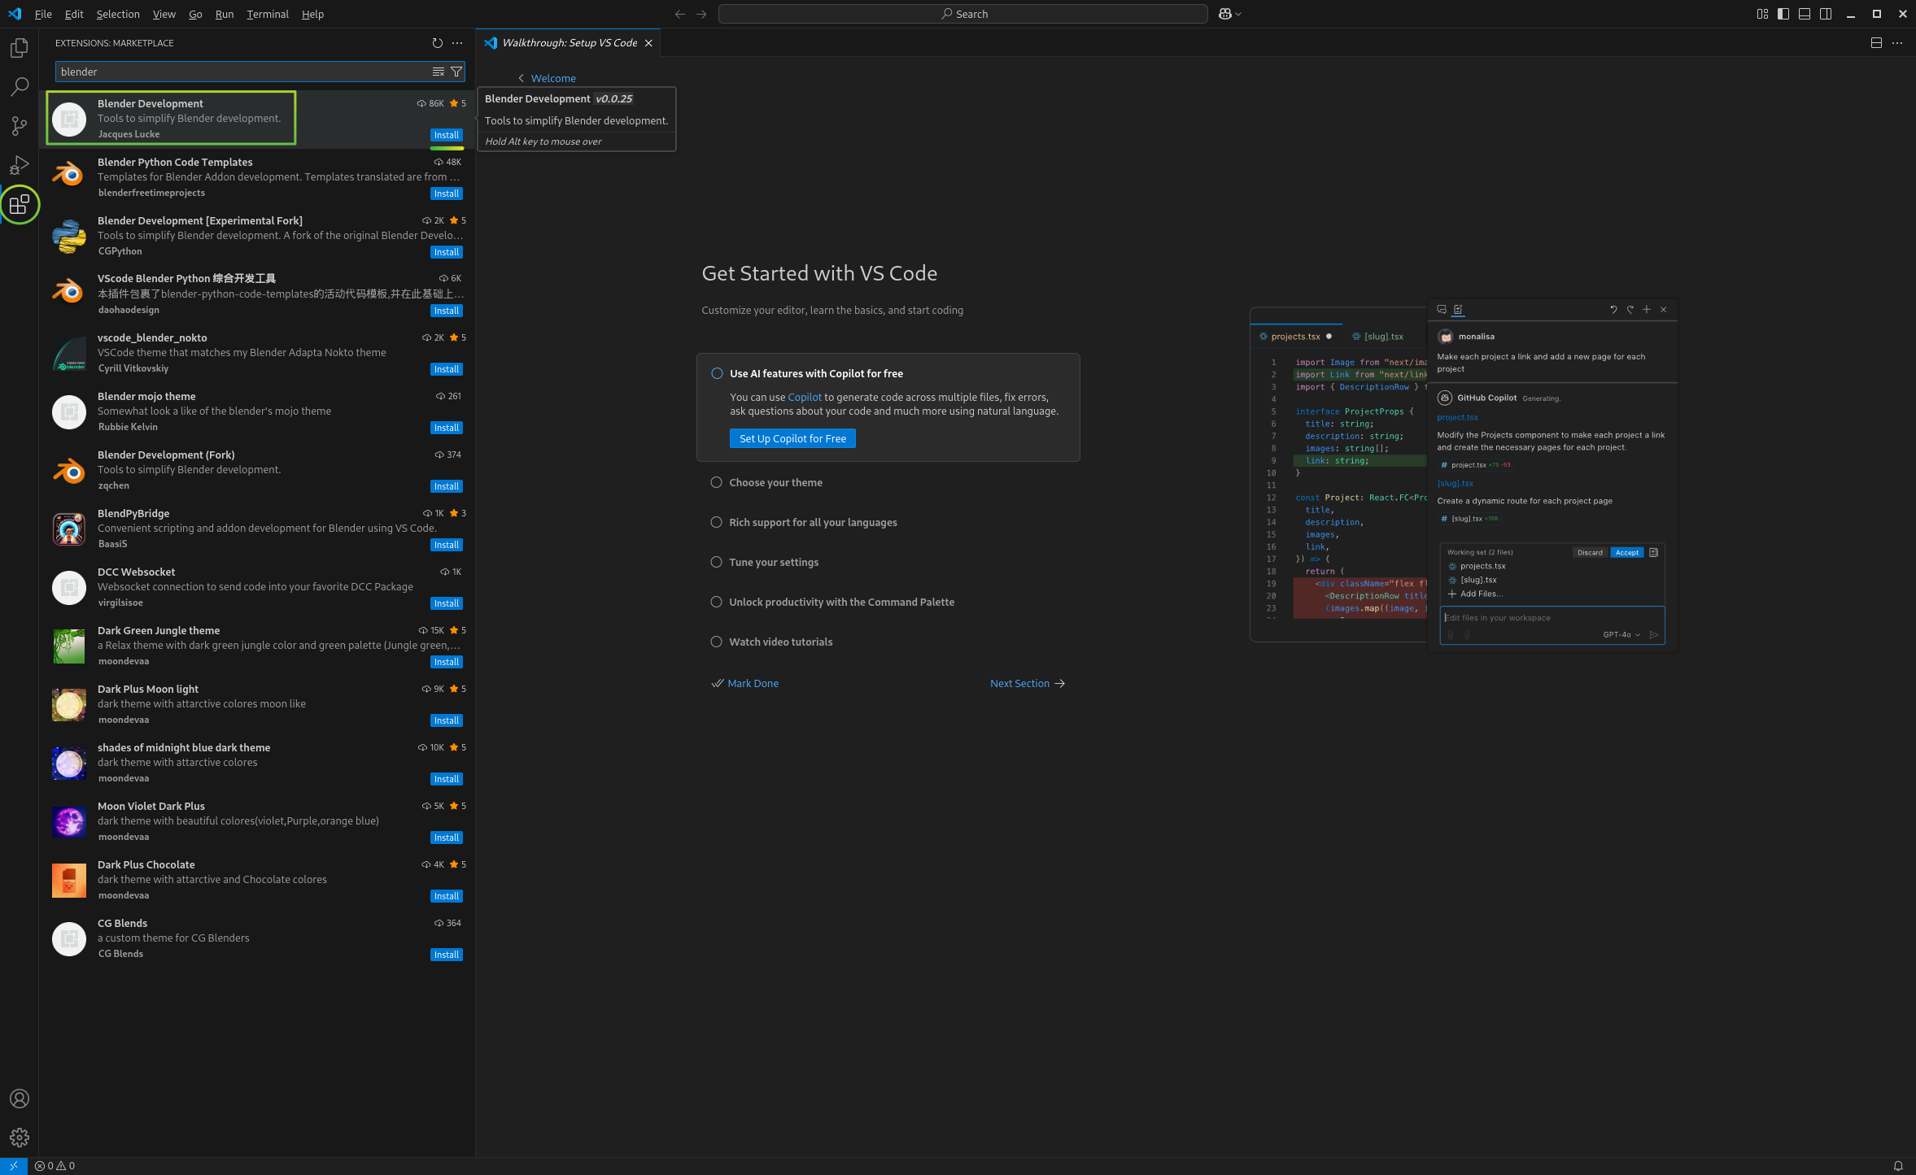Screen dimensions: 1916x1175
Task: Go forward using the navigation arrow
Action: 701,14
